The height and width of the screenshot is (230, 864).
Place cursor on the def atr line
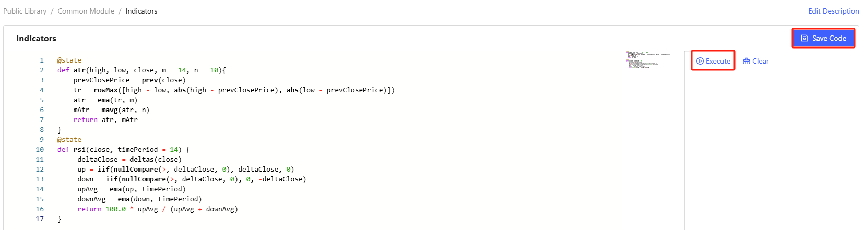(x=141, y=70)
